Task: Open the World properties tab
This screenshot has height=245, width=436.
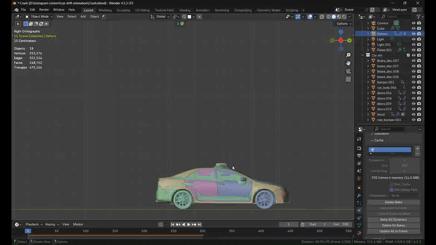Action: (359, 178)
